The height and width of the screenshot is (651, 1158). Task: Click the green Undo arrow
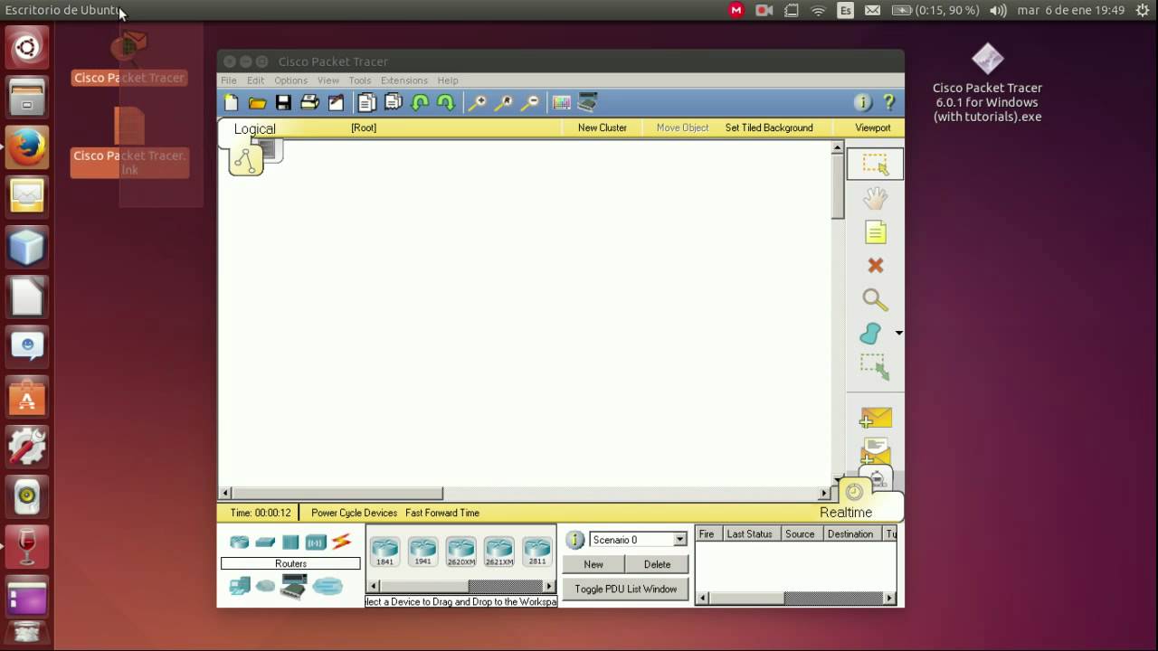420,103
